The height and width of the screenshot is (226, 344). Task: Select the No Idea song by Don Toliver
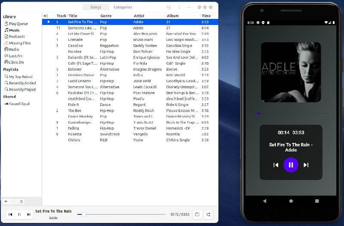(x=130, y=52)
